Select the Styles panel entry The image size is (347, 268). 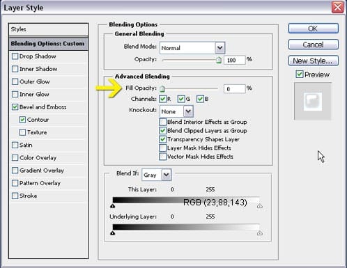pyautogui.click(x=48, y=29)
